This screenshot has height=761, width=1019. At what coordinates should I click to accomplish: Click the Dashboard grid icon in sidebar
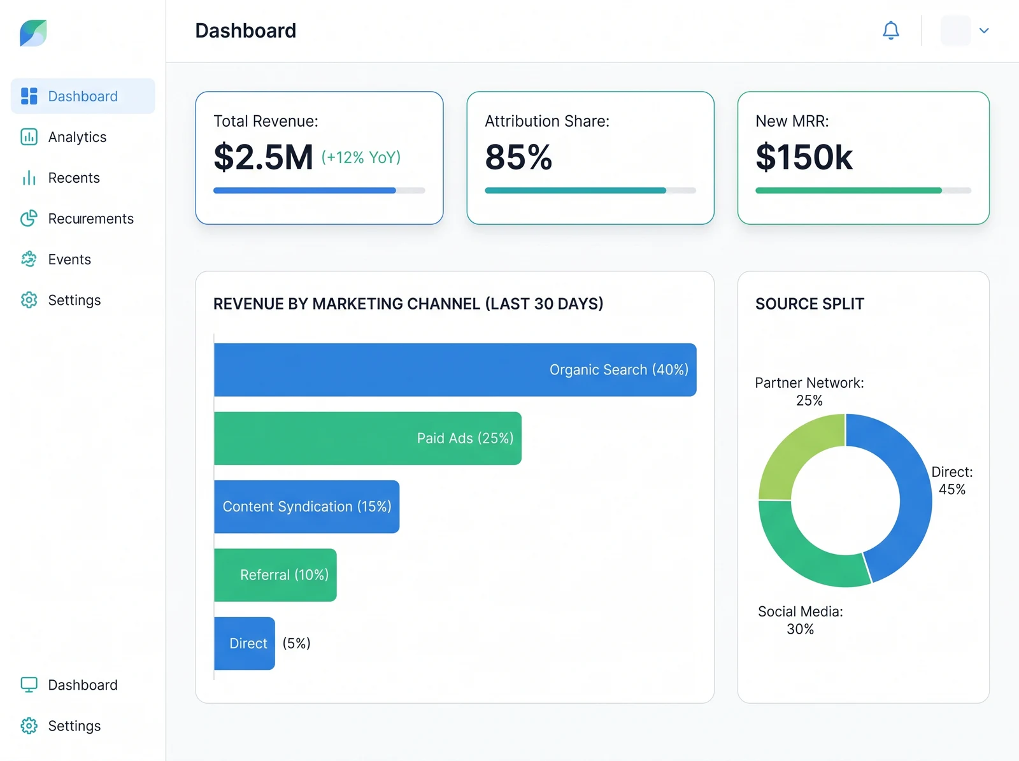click(x=29, y=96)
